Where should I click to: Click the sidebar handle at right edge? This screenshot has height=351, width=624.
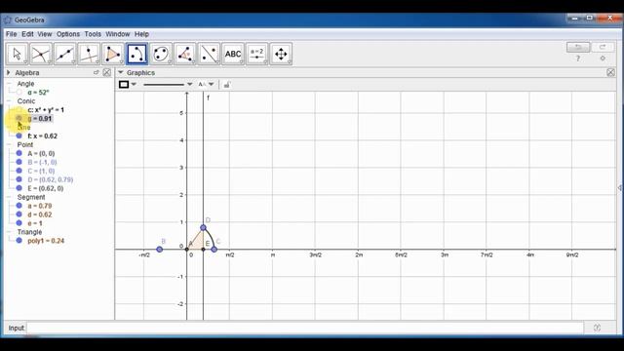click(620, 187)
